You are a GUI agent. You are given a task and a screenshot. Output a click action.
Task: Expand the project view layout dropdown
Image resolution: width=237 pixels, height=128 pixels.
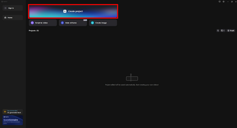(223, 31)
